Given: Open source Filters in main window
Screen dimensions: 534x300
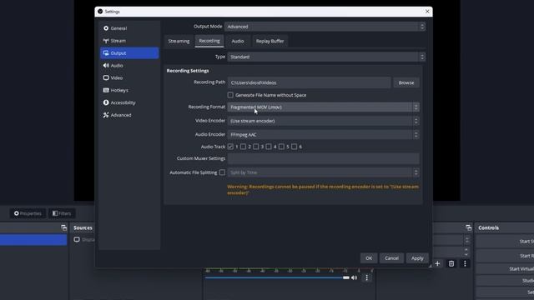Looking at the screenshot, I should coord(62,213).
